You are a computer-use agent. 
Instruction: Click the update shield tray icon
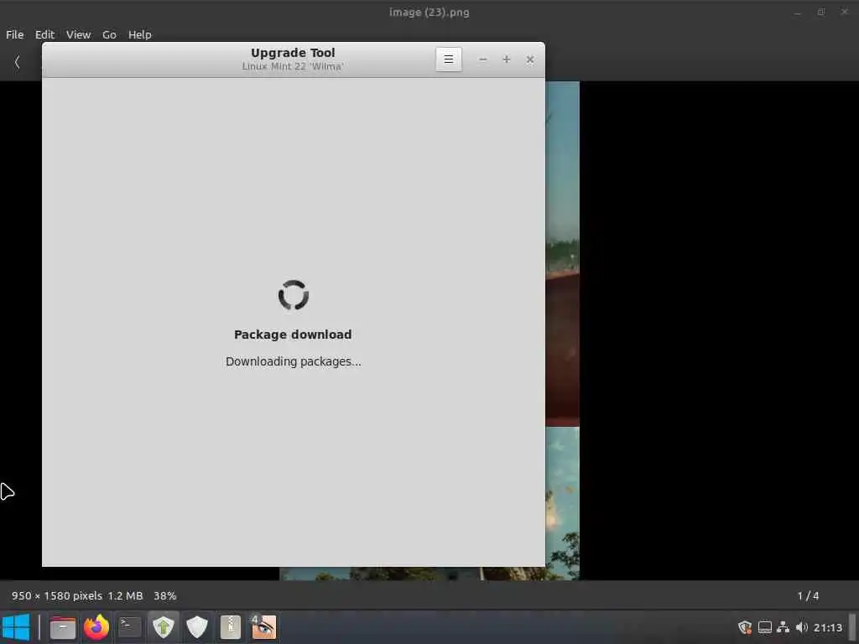point(745,627)
